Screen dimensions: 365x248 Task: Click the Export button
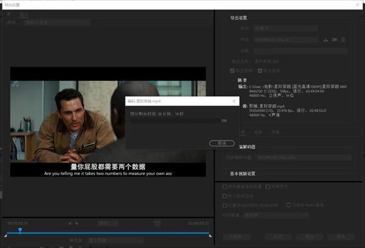(310, 236)
